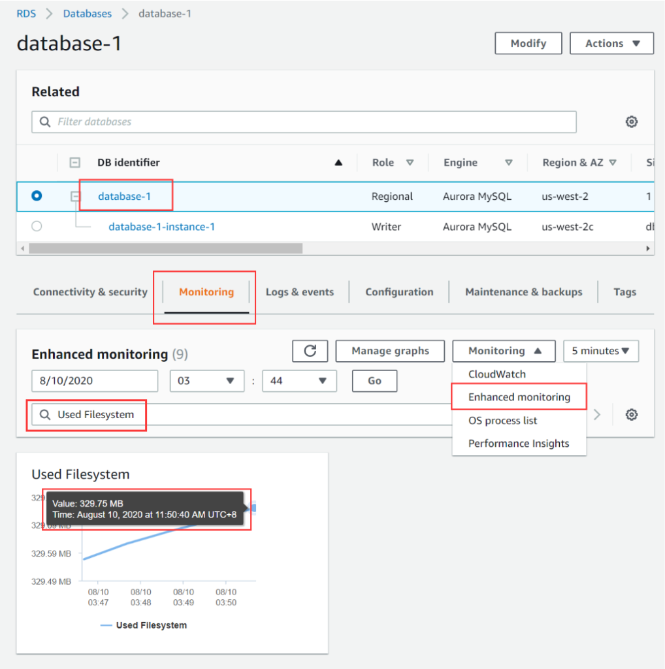Open the hour dropdown showing 03
Image resolution: width=665 pixels, height=669 pixels.
pos(206,380)
